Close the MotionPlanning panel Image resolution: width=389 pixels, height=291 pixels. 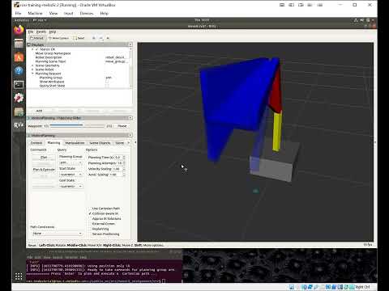130,135
